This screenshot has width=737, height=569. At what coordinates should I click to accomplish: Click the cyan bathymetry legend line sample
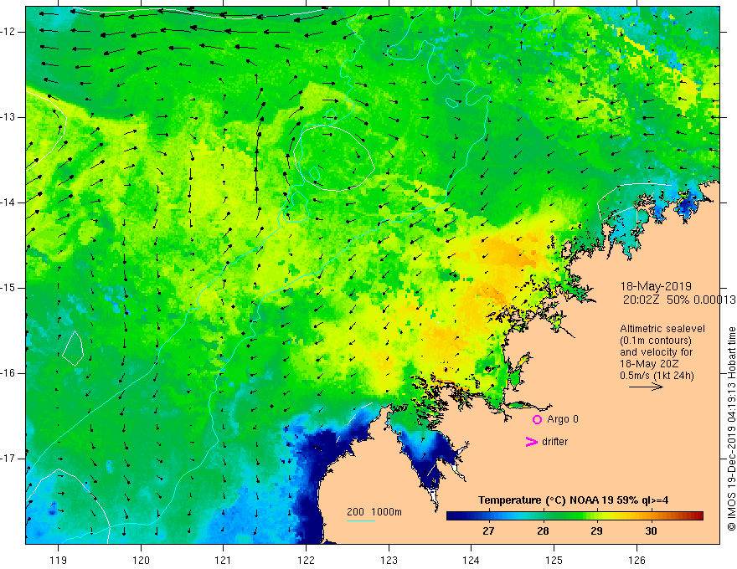361,520
